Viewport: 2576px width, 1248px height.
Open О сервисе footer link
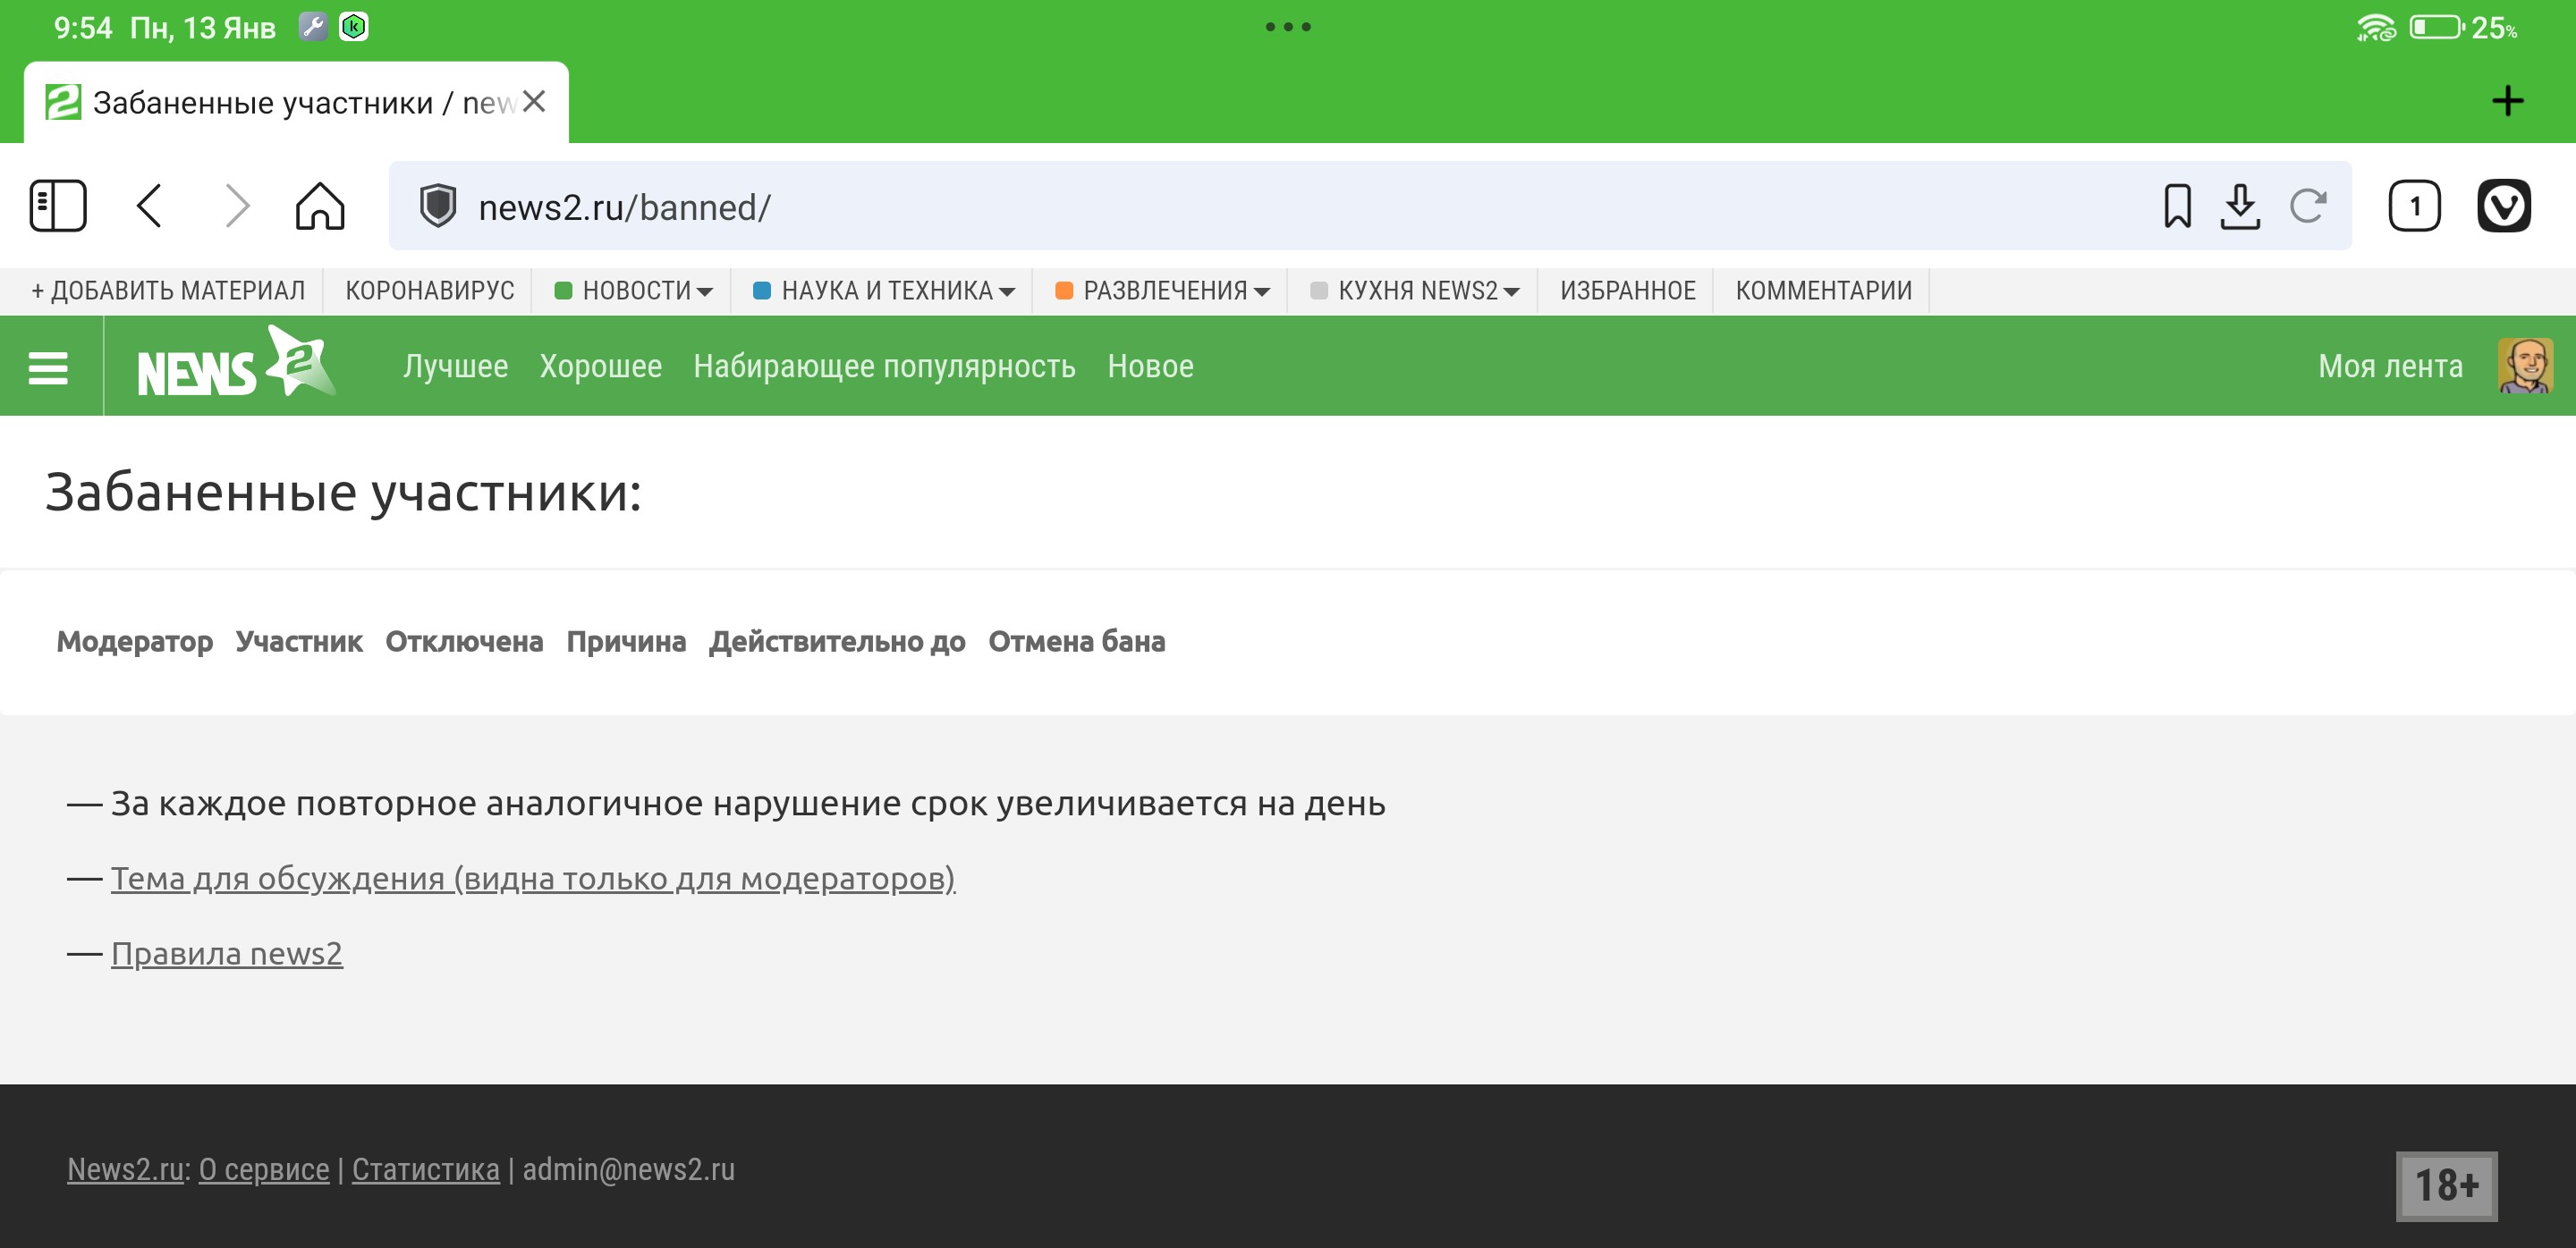coord(264,1169)
